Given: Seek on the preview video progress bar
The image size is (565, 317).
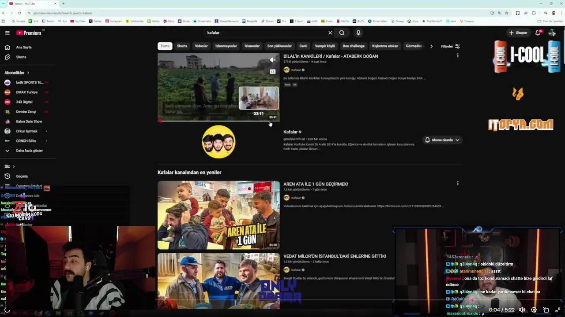Looking at the screenshot, I should (x=218, y=121).
